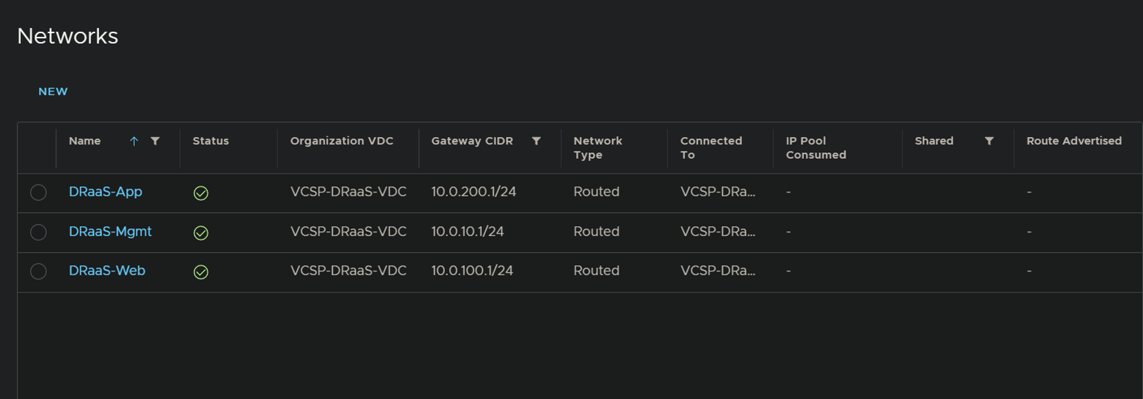Open the Shared column filter icon
1143x399 pixels.
tap(989, 141)
